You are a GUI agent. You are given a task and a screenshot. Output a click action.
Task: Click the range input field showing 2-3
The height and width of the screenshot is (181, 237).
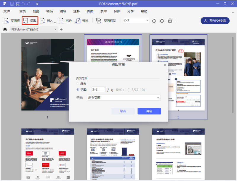99,89
